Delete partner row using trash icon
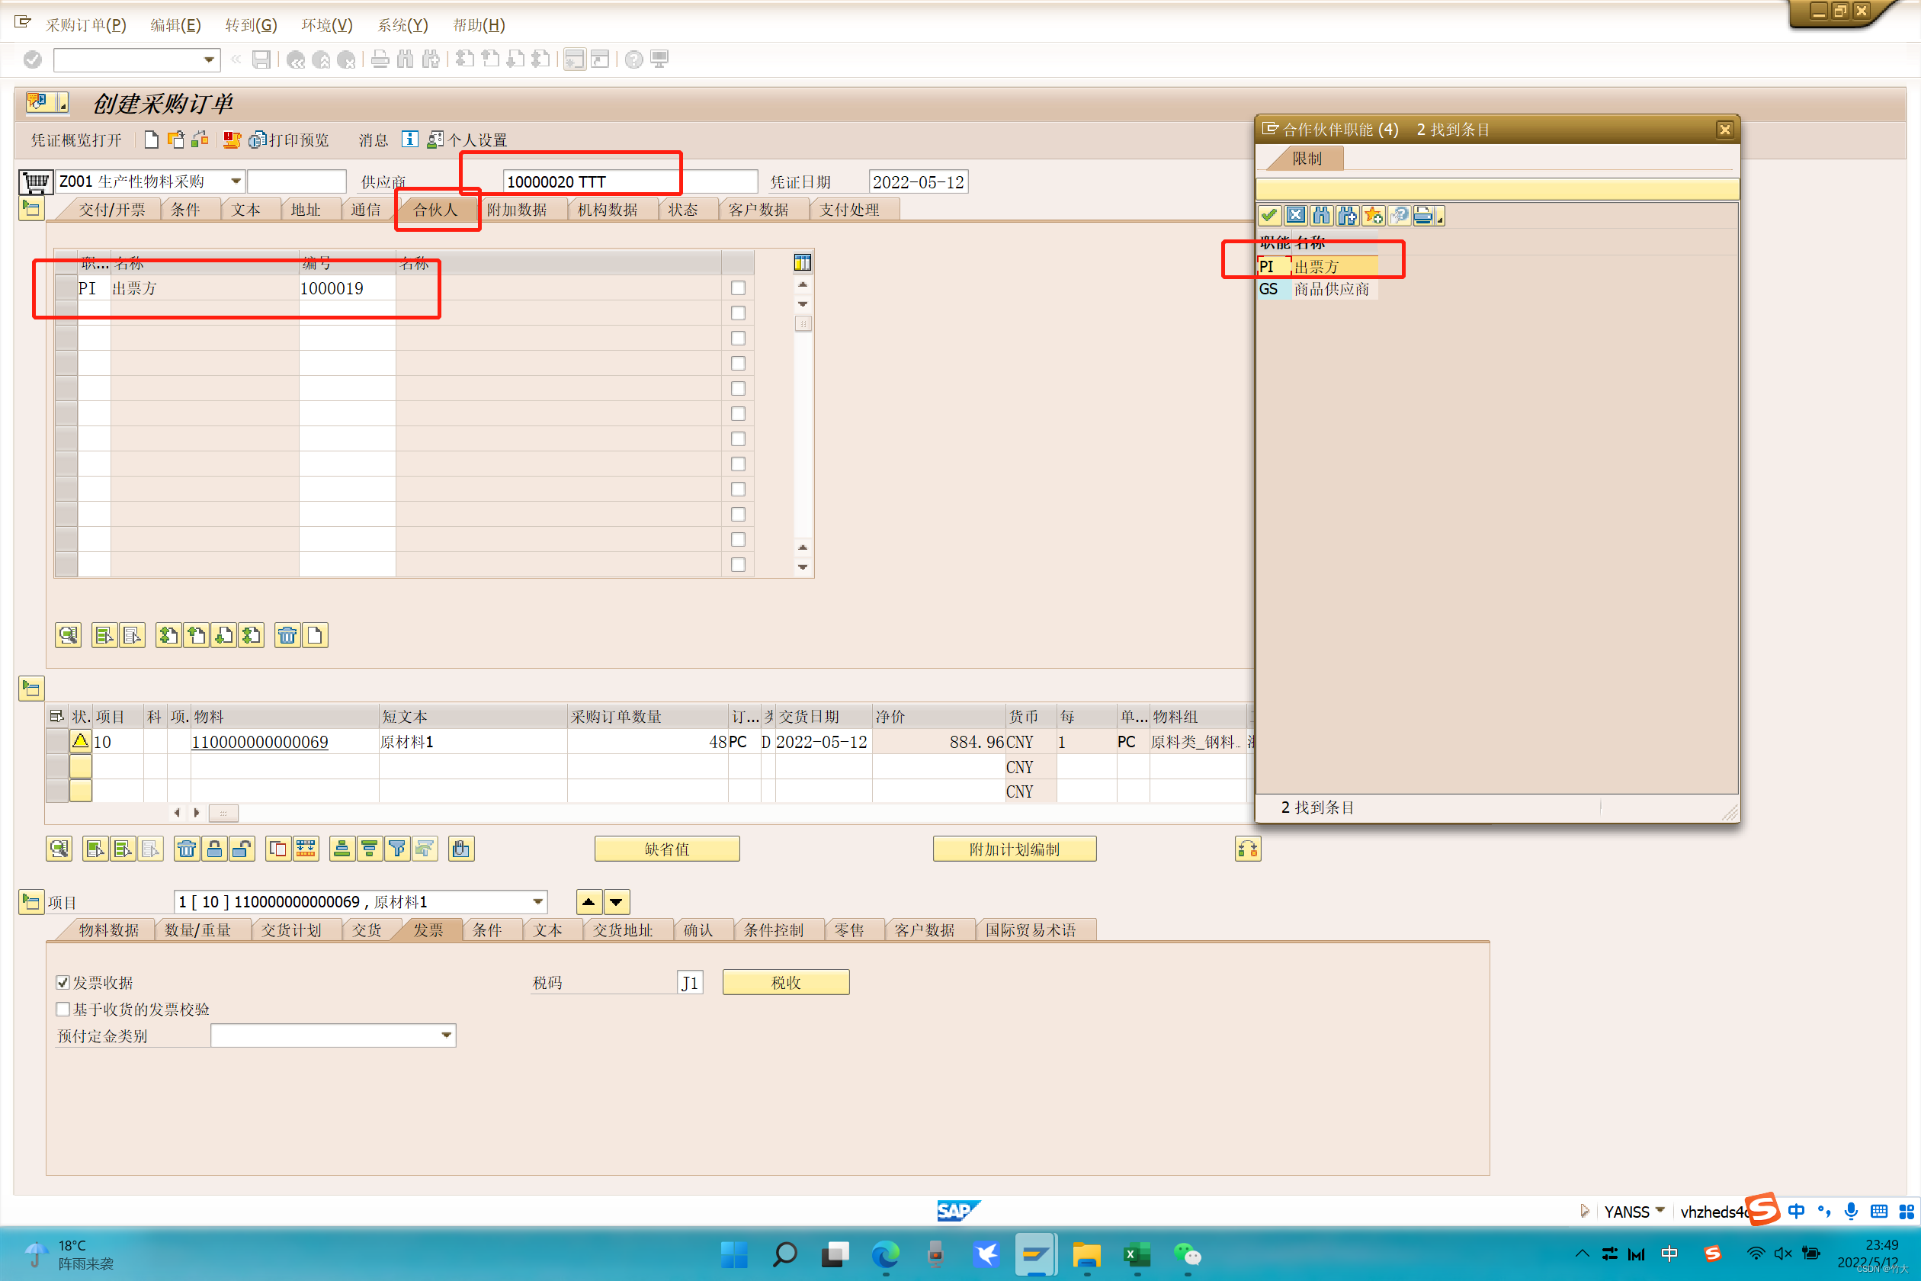 [287, 634]
